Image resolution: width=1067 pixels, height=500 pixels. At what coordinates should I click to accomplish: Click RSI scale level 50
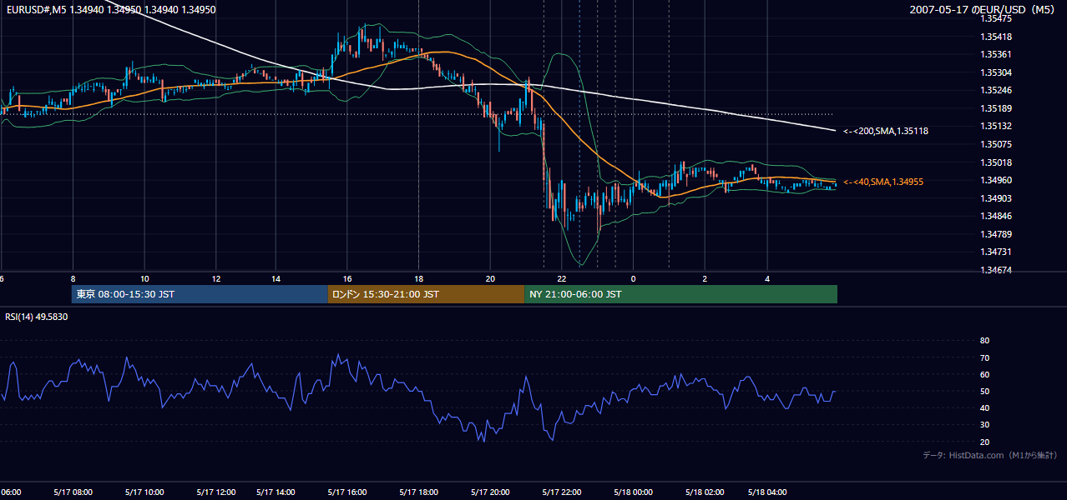tap(984, 392)
